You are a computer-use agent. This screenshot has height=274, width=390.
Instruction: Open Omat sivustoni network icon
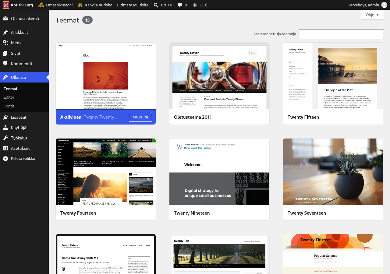point(41,5)
